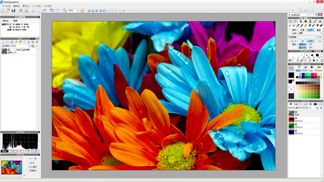Viewport: 324px width, 182px height.
Task: Turn fade ON in the toolbox
Action: point(302,41)
